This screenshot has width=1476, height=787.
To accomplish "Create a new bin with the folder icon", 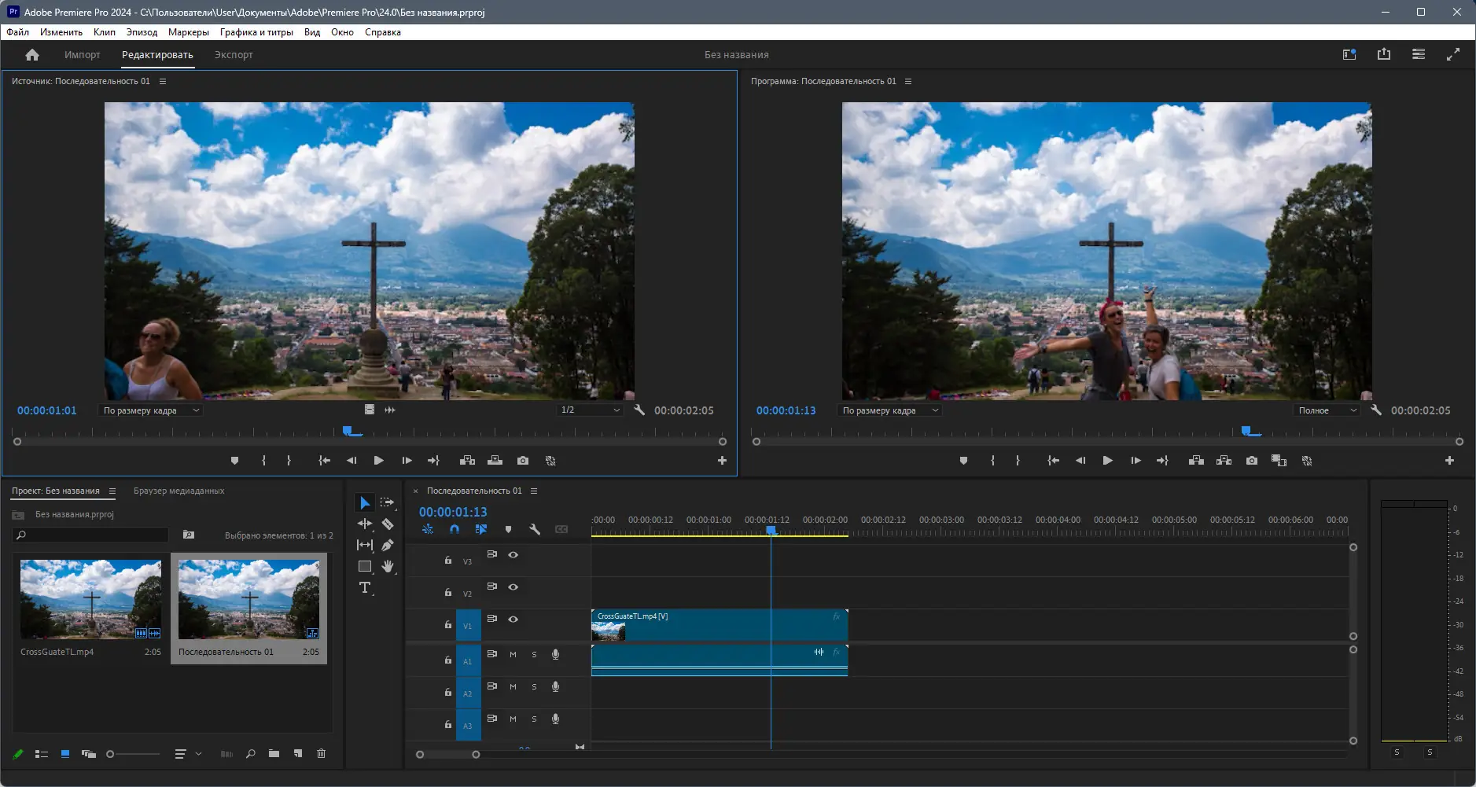I will pyautogui.click(x=274, y=753).
